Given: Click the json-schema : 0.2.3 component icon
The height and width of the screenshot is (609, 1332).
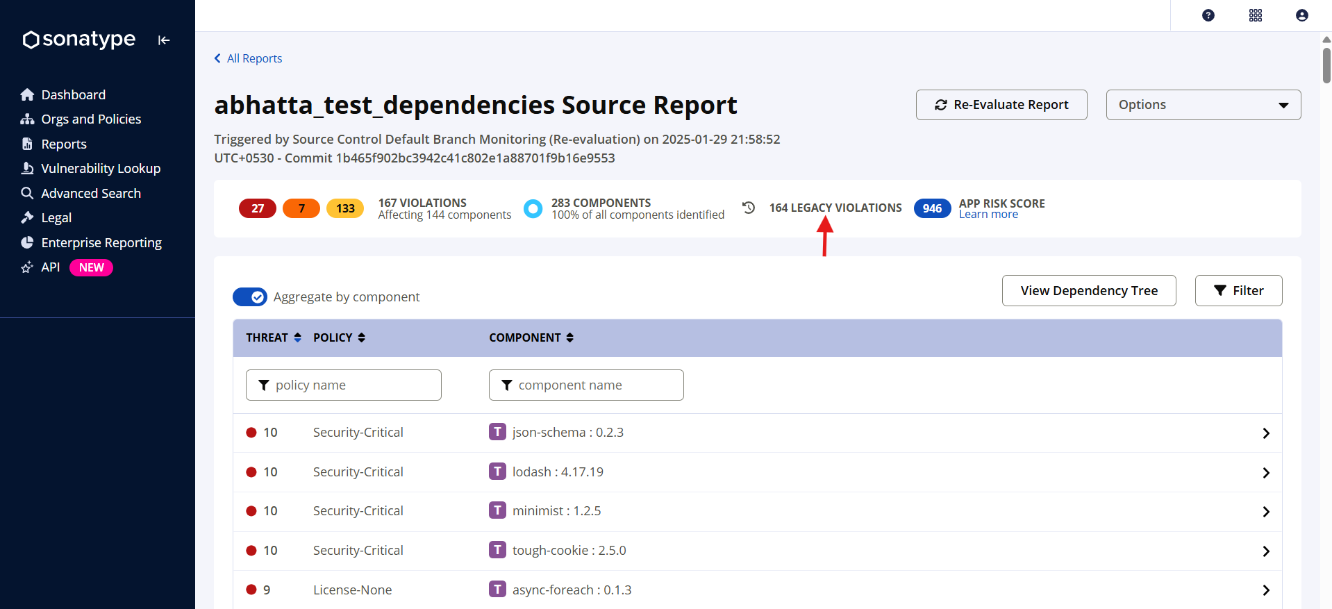Looking at the screenshot, I should (497, 432).
